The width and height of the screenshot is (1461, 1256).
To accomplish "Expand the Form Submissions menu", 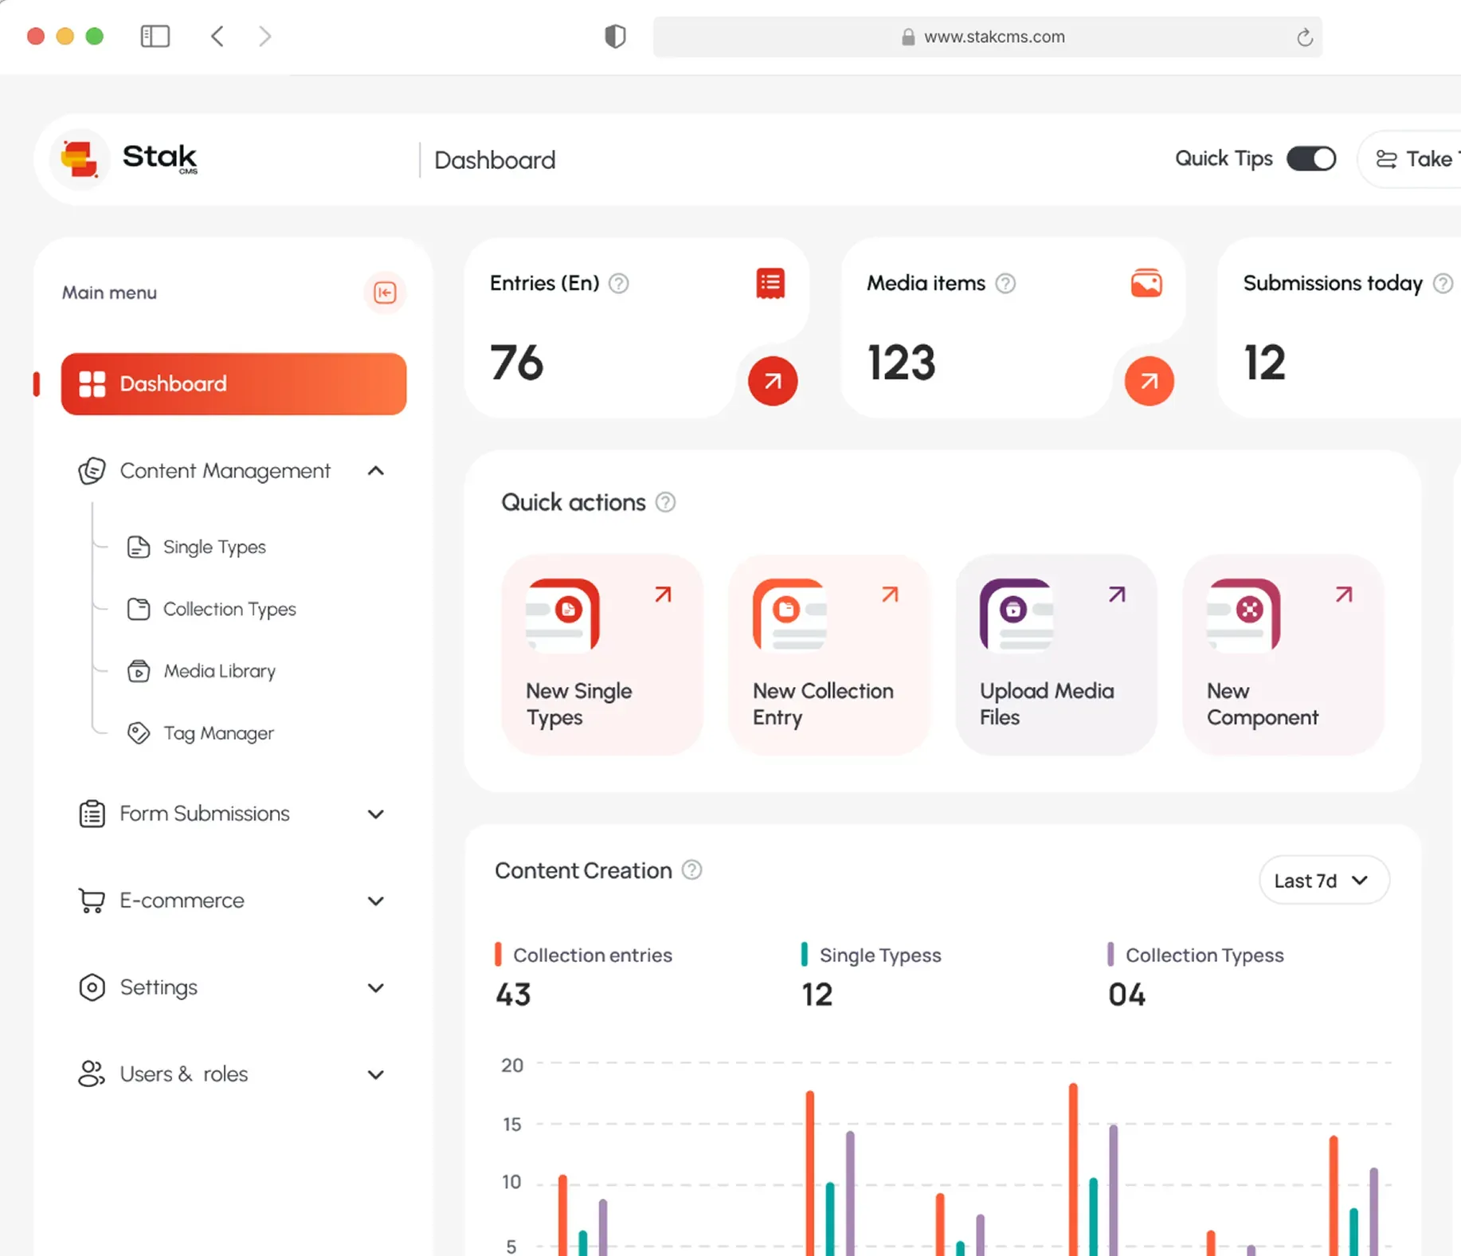I will click(x=376, y=814).
